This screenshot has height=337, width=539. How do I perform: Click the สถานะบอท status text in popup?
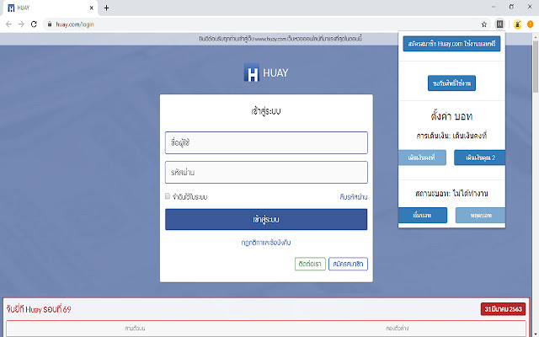[x=451, y=193]
